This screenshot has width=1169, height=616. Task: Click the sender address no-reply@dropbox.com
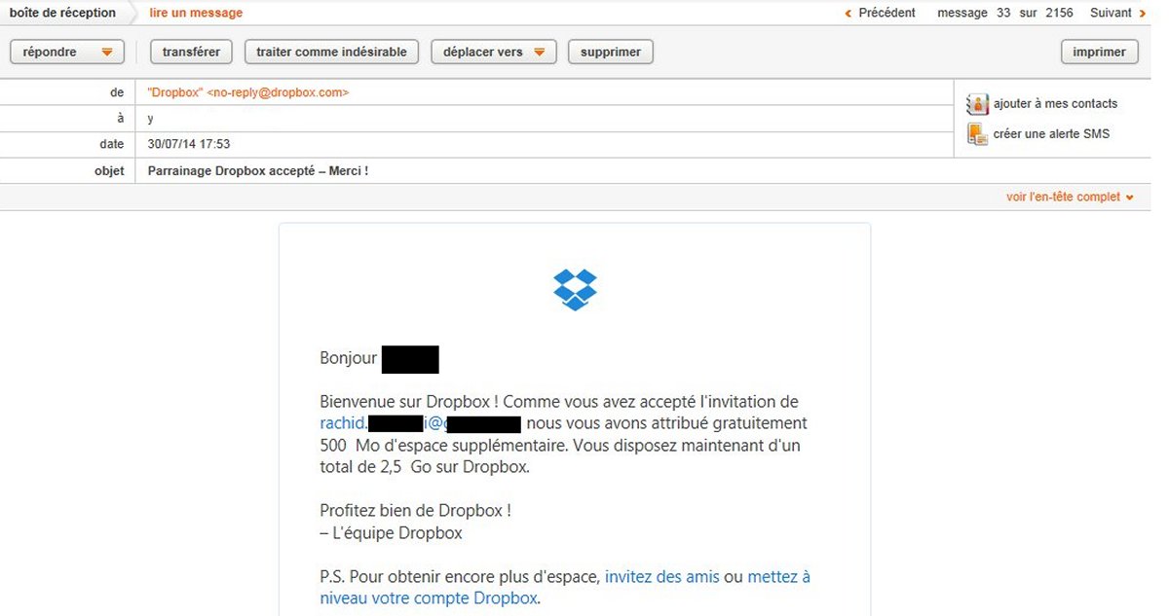278,92
